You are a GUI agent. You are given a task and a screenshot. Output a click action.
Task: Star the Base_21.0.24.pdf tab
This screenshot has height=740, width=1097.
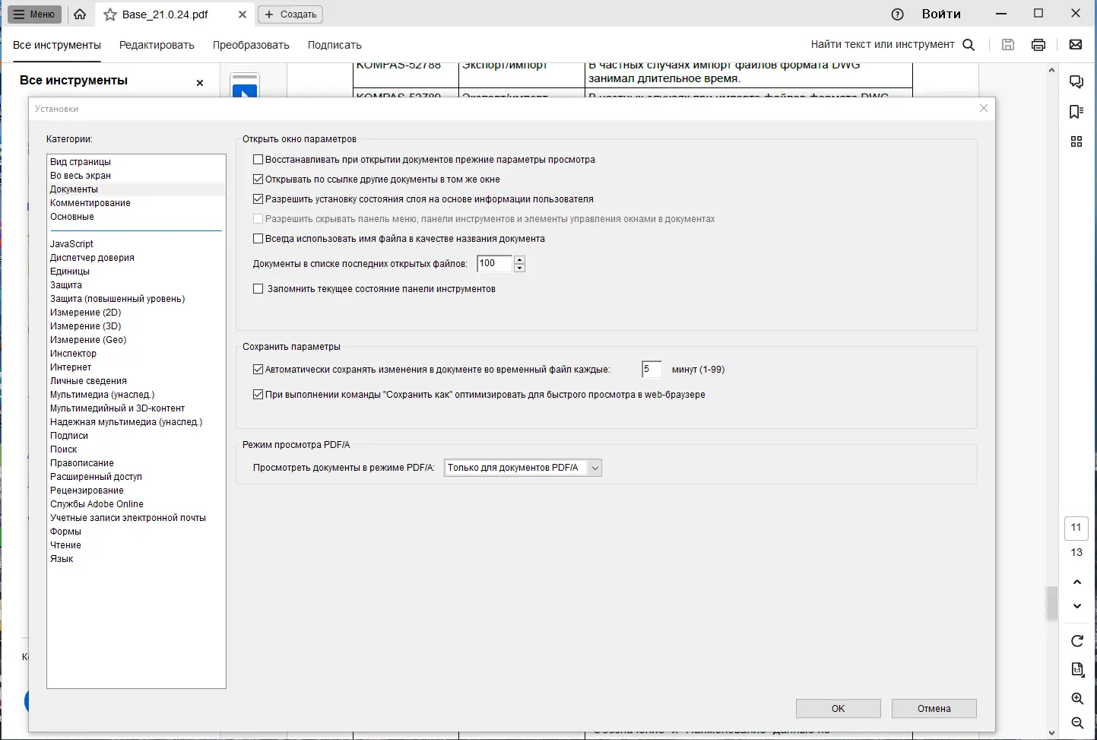click(110, 14)
